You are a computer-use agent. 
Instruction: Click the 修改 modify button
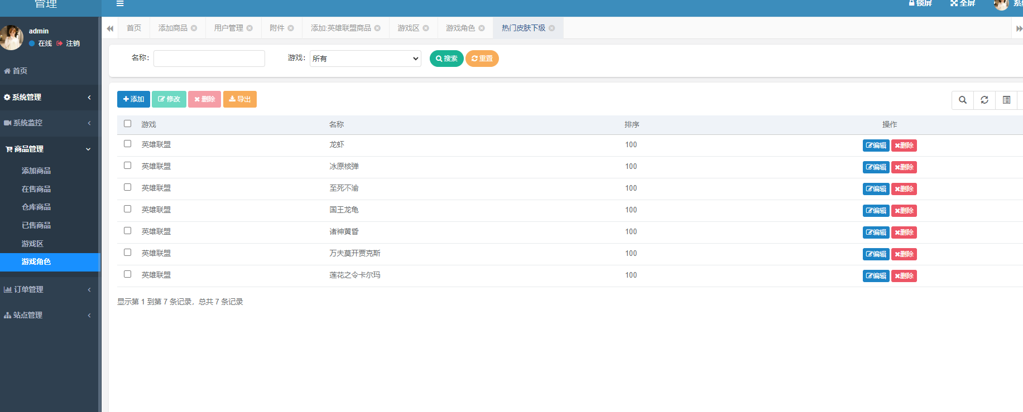tap(169, 99)
